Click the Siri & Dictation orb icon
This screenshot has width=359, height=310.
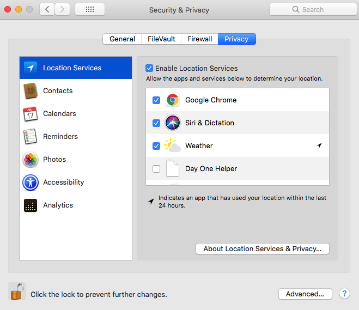click(173, 123)
